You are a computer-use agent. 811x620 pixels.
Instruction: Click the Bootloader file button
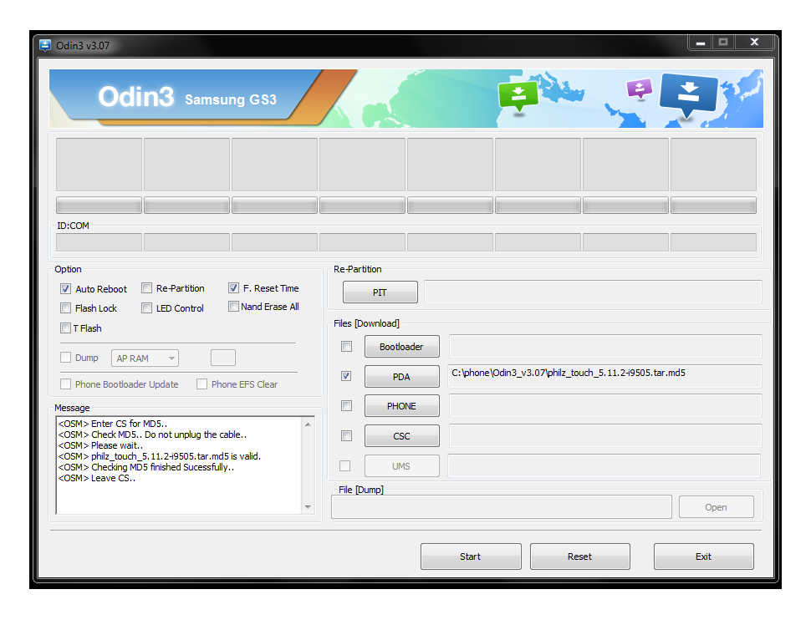coord(402,347)
